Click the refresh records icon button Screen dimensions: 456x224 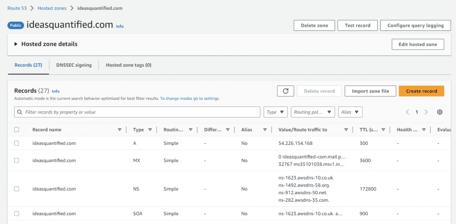point(285,91)
